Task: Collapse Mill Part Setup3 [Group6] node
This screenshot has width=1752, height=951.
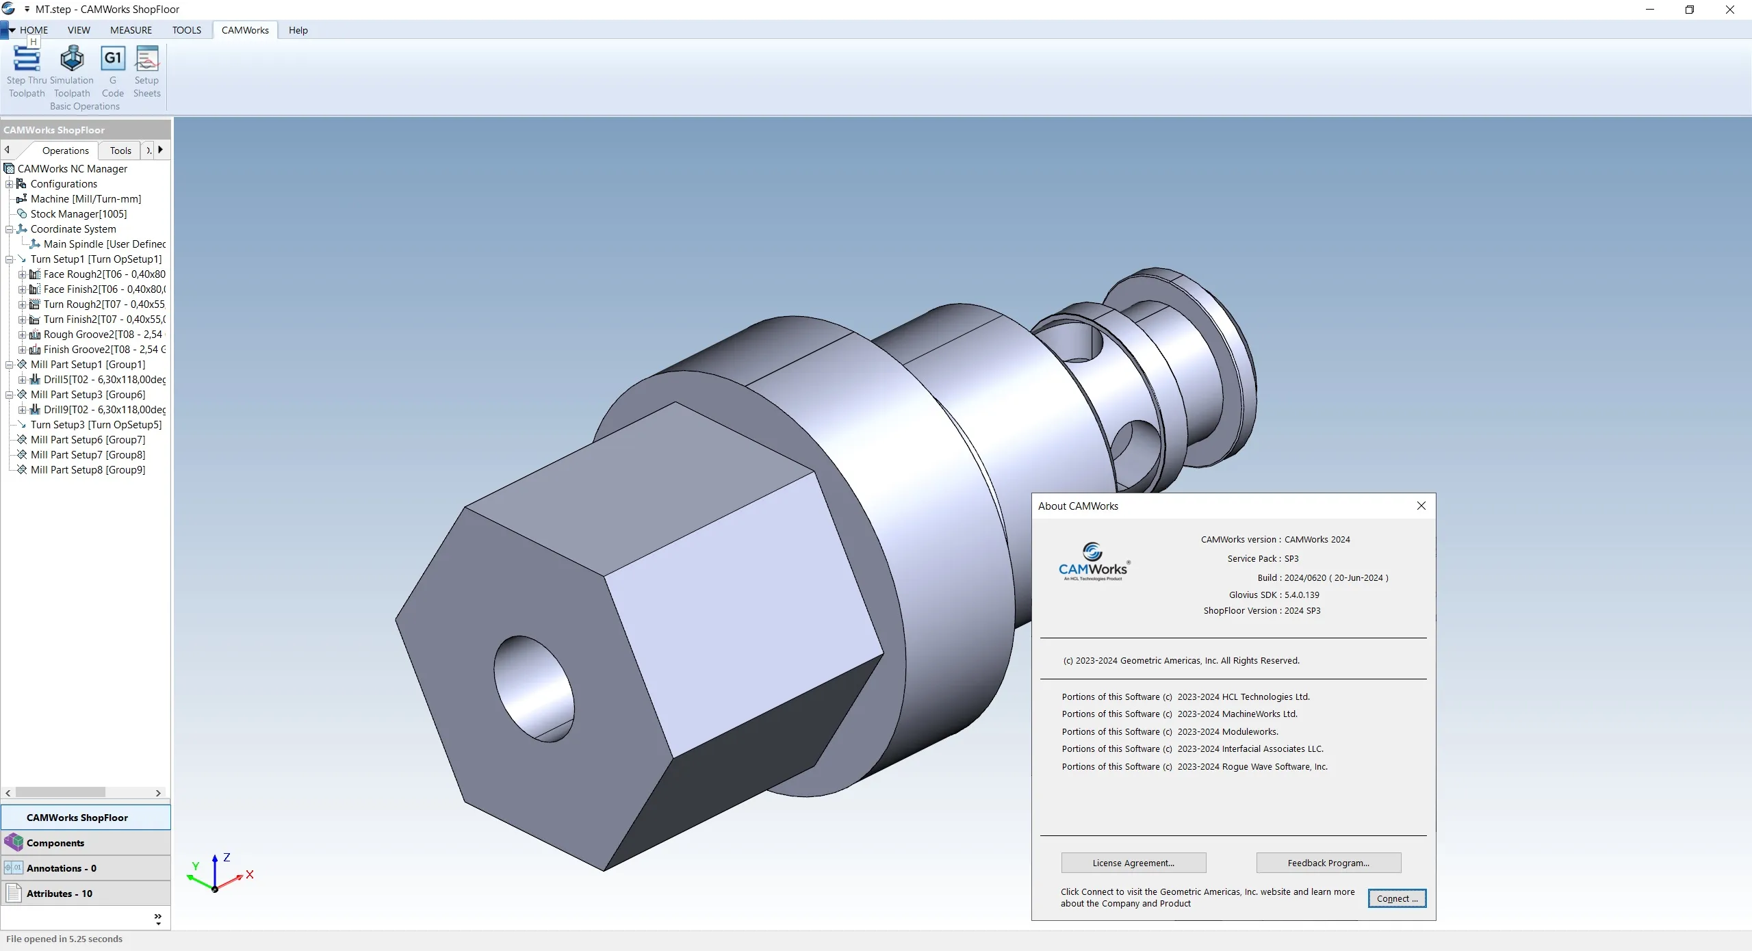Action: pyautogui.click(x=10, y=395)
